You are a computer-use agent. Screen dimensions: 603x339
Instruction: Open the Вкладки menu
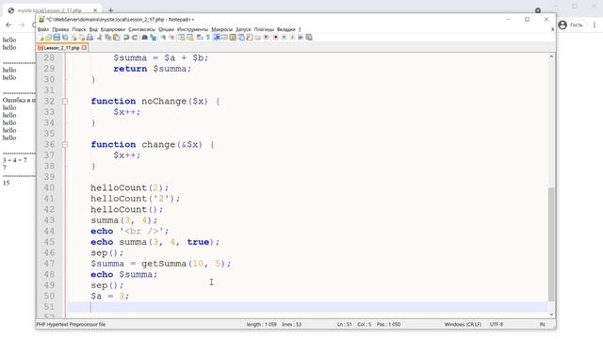click(286, 29)
